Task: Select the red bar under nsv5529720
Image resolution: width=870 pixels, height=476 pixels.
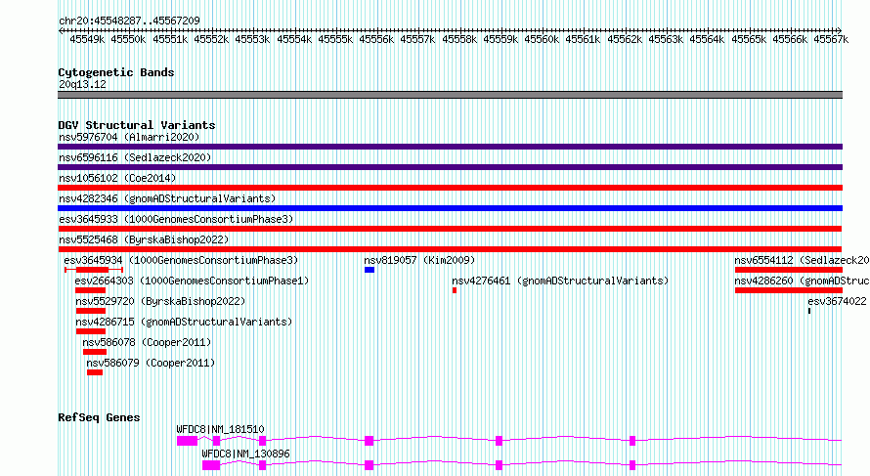Action: 91,311
